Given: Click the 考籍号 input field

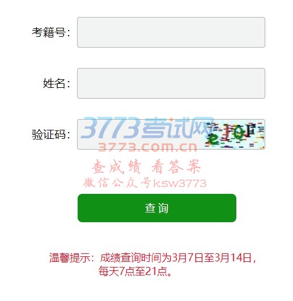Looking at the screenshot, I should (x=171, y=32).
